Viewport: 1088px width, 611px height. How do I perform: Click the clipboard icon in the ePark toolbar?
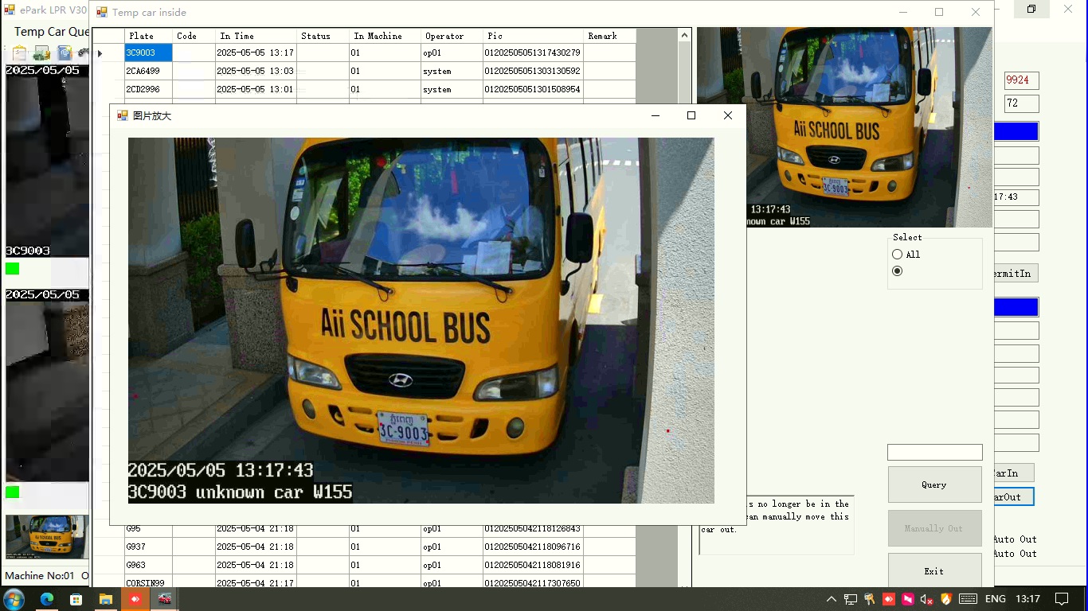(x=19, y=53)
